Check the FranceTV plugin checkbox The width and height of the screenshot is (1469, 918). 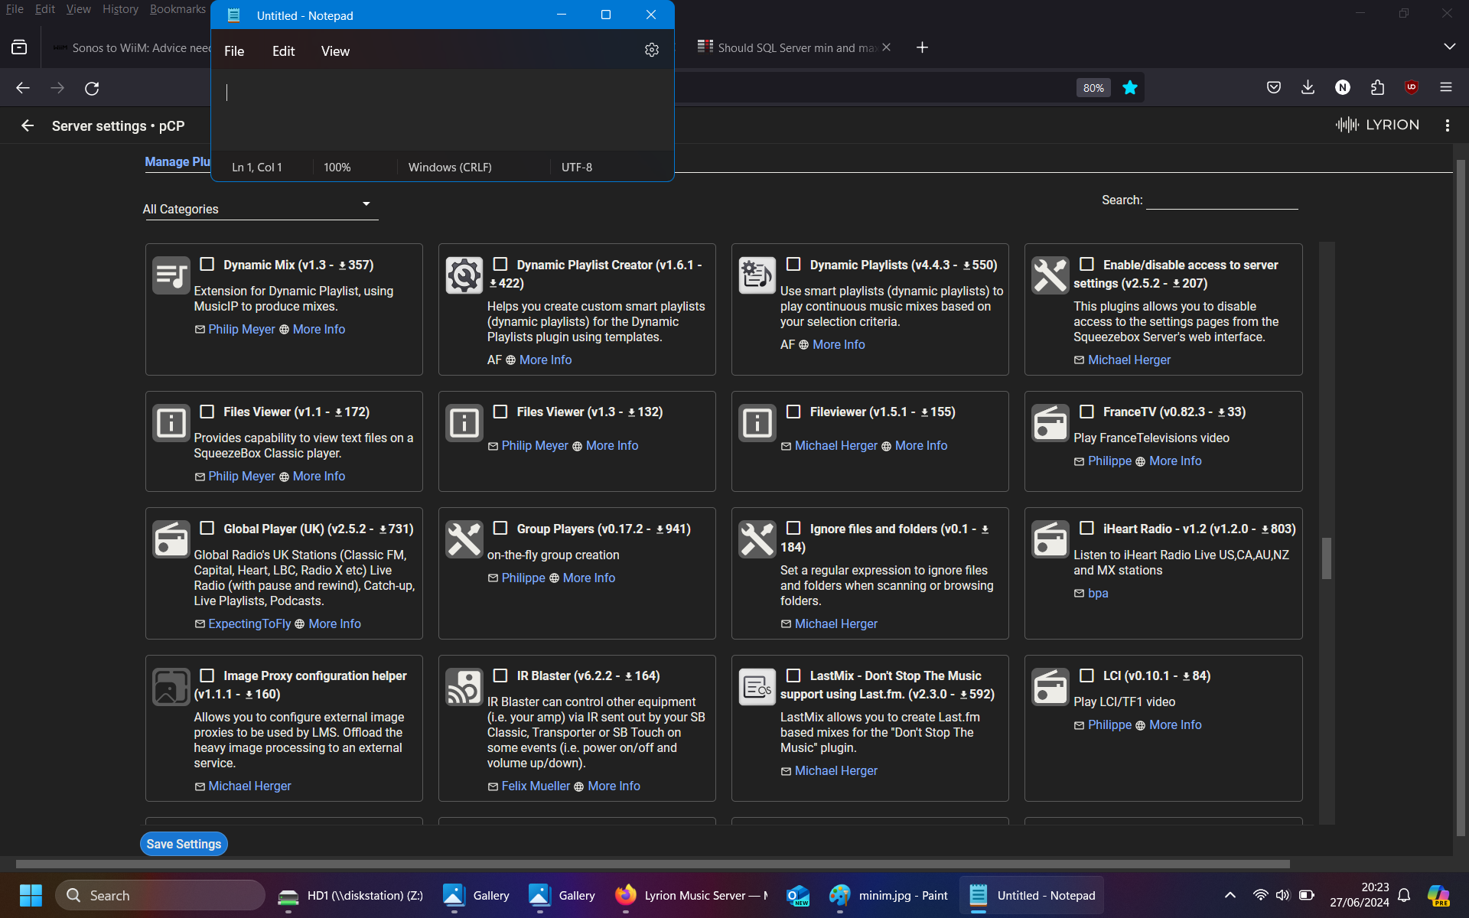(1086, 412)
